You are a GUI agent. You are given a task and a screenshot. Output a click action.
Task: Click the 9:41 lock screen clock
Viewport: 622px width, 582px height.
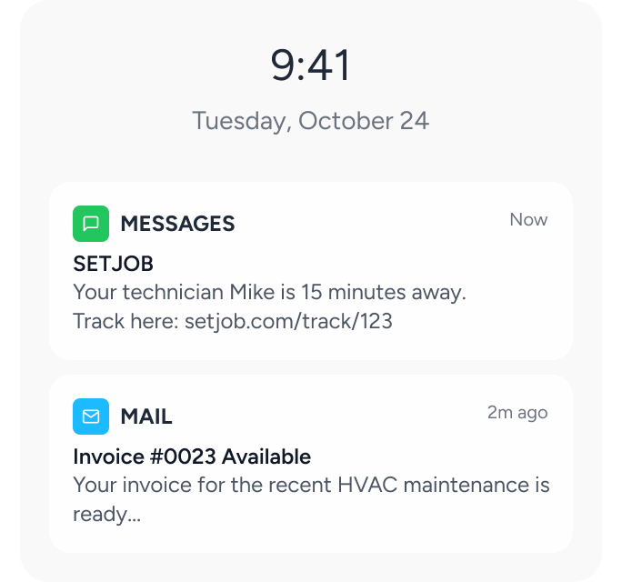click(310, 66)
